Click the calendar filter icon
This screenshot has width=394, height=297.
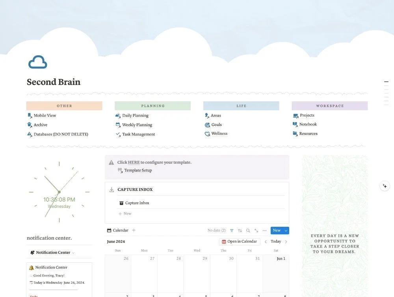232,230
